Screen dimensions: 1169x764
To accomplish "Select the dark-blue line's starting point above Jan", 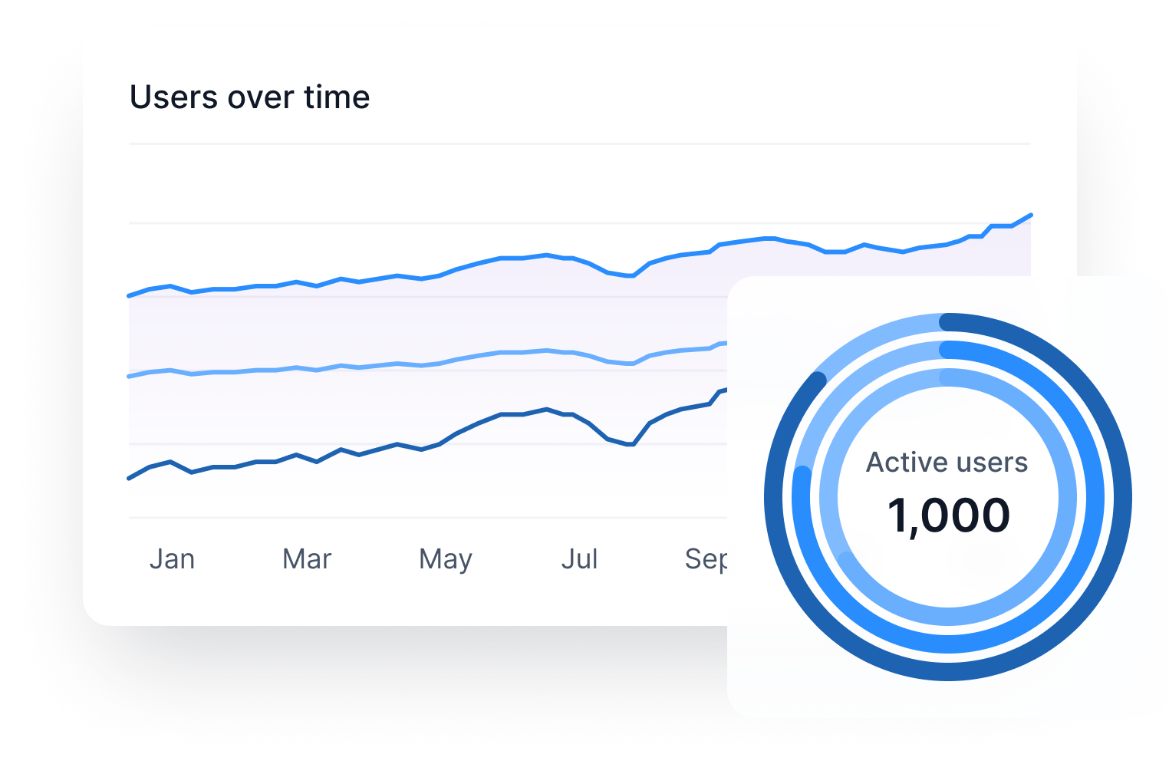I will pos(129,478).
